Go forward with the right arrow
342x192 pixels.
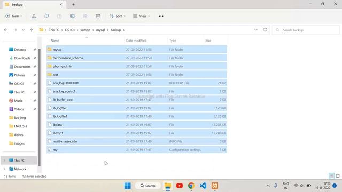click(x=15, y=30)
